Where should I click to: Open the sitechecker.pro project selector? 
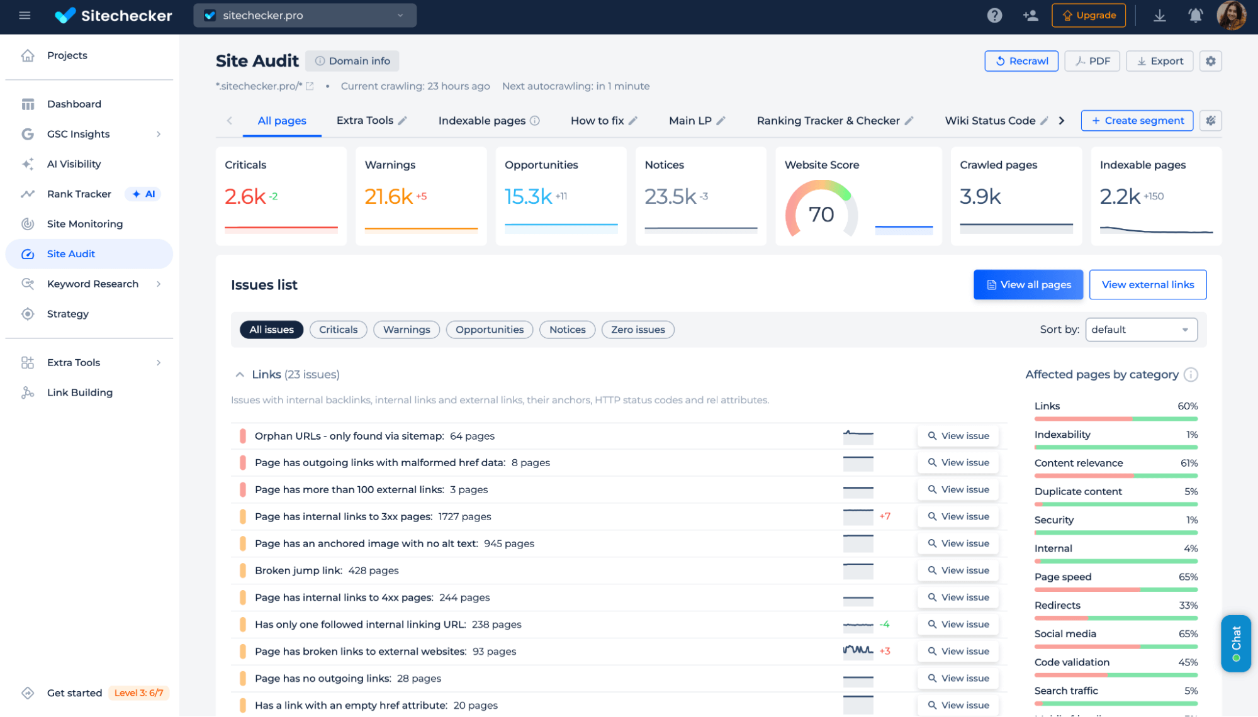(305, 16)
